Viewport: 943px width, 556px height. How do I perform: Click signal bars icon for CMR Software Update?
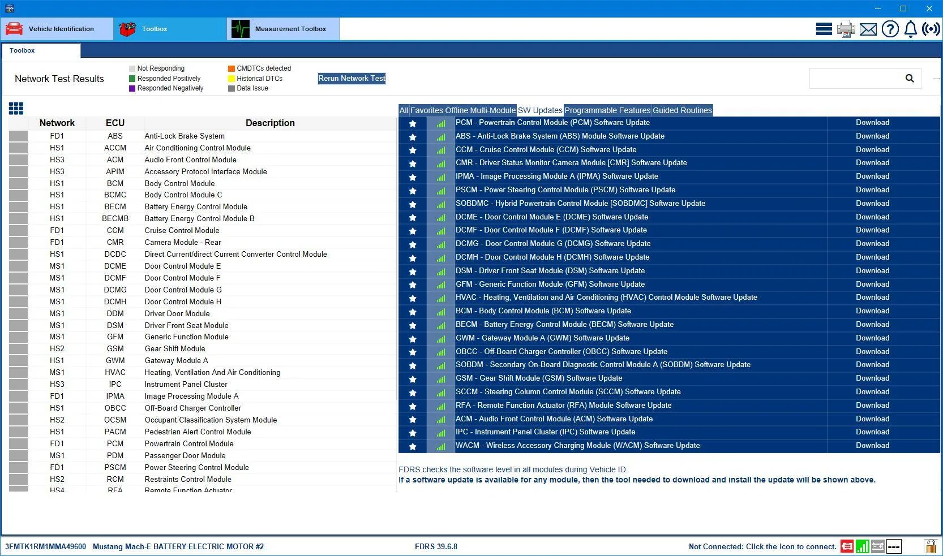click(440, 164)
